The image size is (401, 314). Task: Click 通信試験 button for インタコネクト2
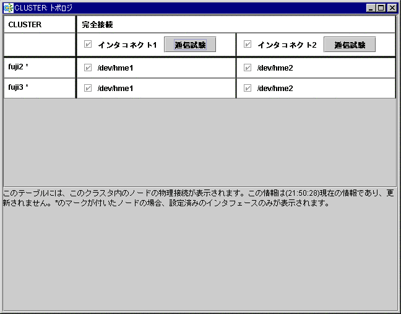[x=350, y=45]
